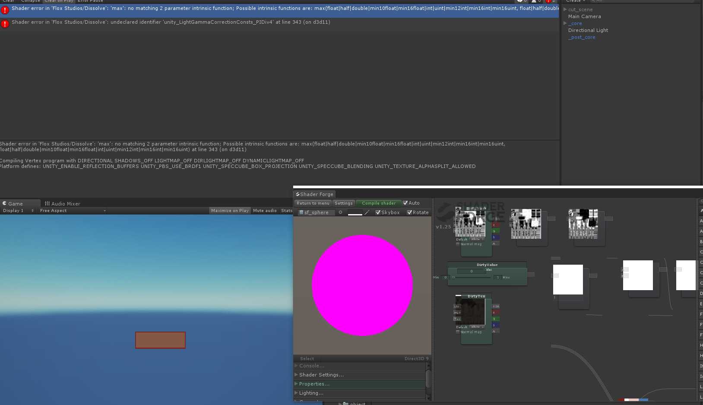Click the red error icon on first console message
This screenshot has width=703, height=405.
pyautogui.click(x=5, y=10)
